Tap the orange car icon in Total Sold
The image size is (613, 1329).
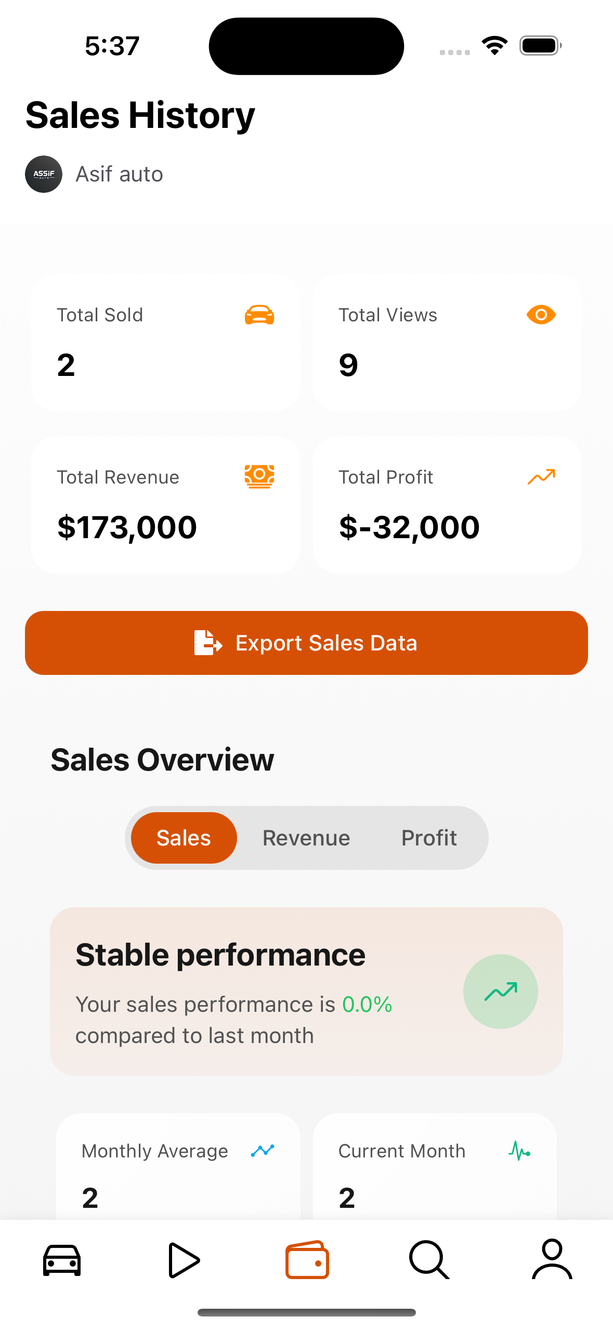259,315
